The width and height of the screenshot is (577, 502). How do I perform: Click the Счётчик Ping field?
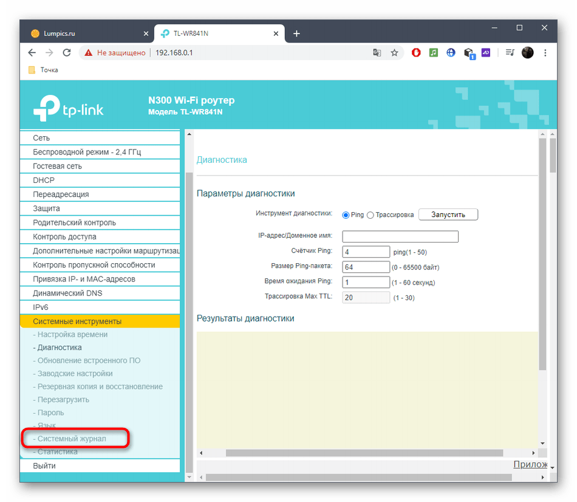(x=366, y=252)
